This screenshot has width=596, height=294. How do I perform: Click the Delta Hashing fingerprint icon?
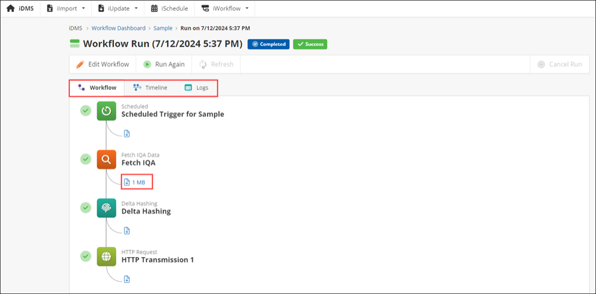point(106,208)
